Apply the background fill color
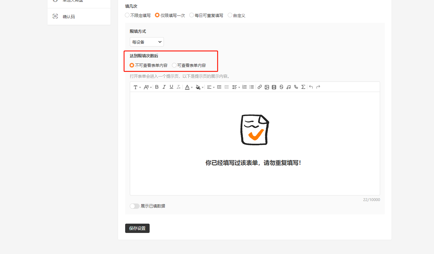 click(198, 87)
